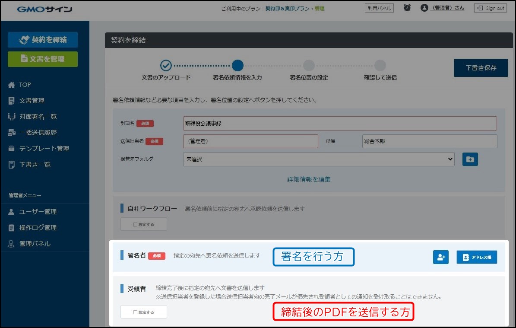Click the 一括送信履歴 icon

point(12,132)
